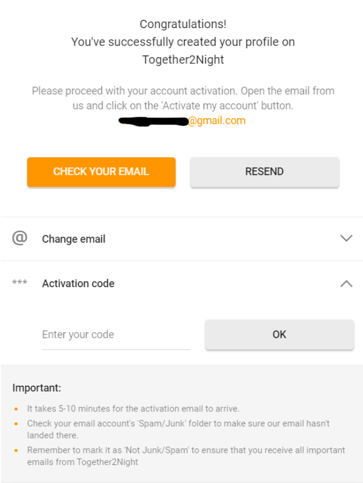Screen dimensions: 363x483
Task: Click the orange bullet beside Not Junk/Spam tip
Action: (15, 450)
